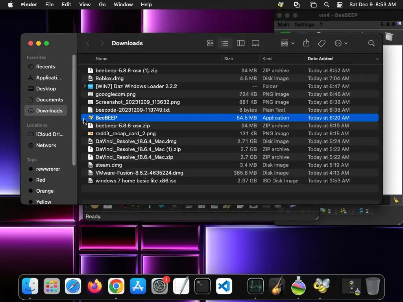Switch Finder to icon view
Screen dimensions: 403x302
pyautogui.click(x=210, y=43)
